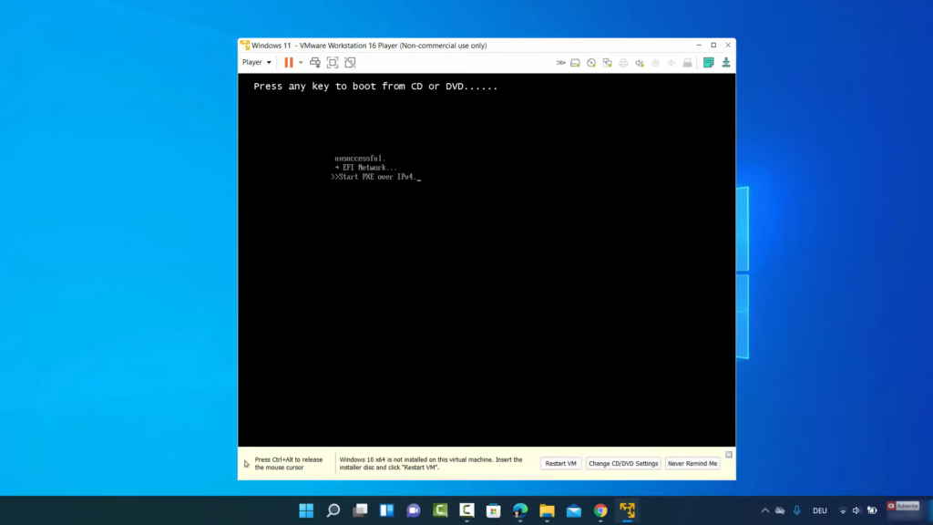Enter full screen mode from the toolbar
The height and width of the screenshot is (525, 933).
click(333, 63)
